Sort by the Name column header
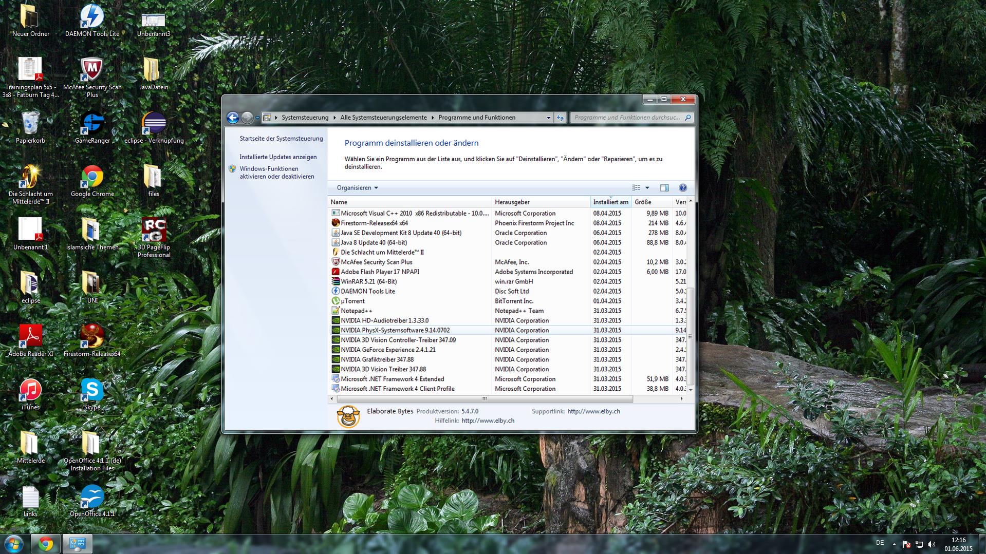The height and width of the screenshot is (554, 986). [x=410, y=202]
